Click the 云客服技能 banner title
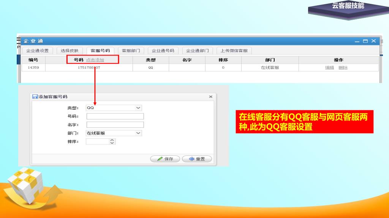This screenshot has width=389, height=218. 348,5
